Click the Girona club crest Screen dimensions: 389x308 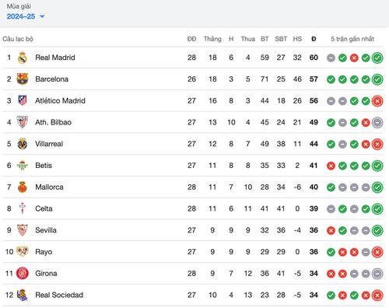pyautogui.click(x=23, y=273)
